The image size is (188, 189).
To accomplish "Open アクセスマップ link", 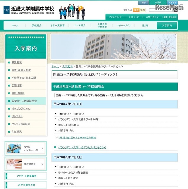I will pyautogui.click(x=115, y=17).
